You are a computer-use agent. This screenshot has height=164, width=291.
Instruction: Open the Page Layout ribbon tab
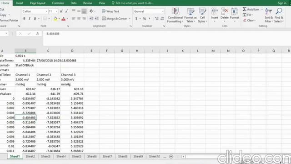click(x=38, y=3)
